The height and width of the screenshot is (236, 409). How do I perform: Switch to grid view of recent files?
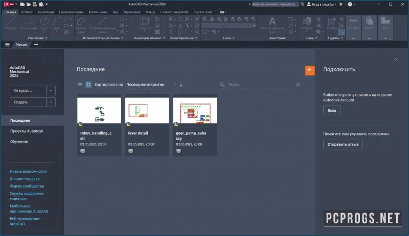pyautogui.click(x=88, y=85)
